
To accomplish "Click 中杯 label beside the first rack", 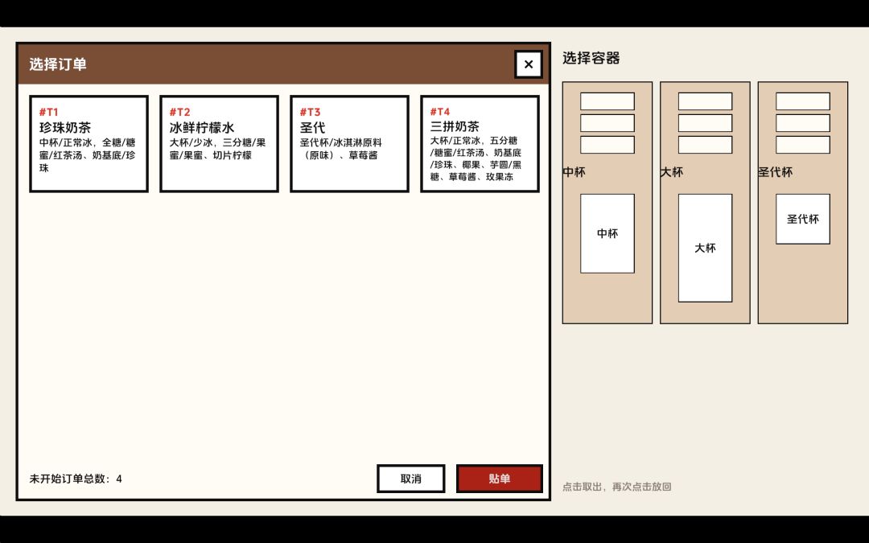I will pos(575,172).
